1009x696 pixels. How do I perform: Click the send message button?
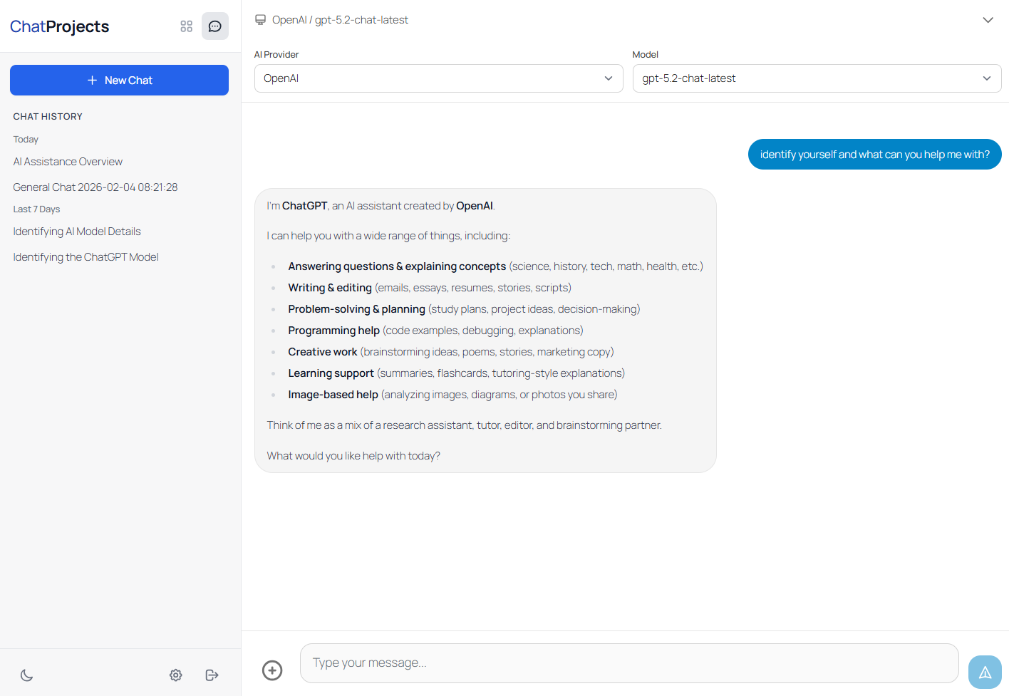(985, 672)
